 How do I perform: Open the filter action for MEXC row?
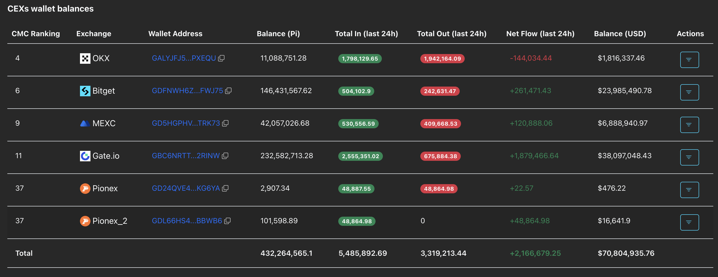click(x=689, y=125)
